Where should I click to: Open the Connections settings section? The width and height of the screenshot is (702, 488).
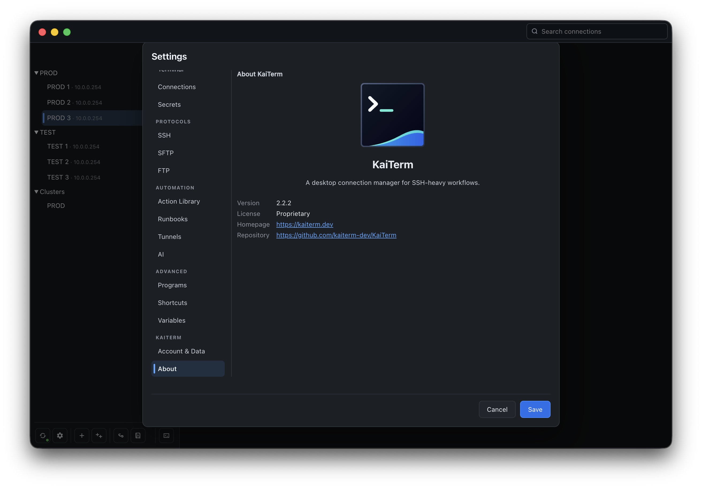tap(188, 87)
